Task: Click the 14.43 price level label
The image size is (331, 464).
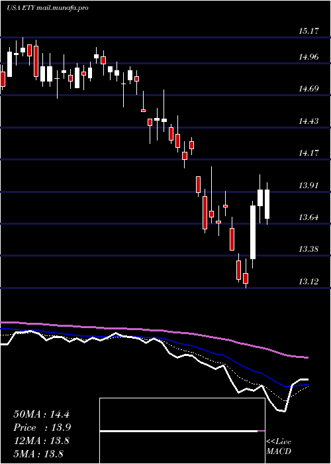Action: 308,121
